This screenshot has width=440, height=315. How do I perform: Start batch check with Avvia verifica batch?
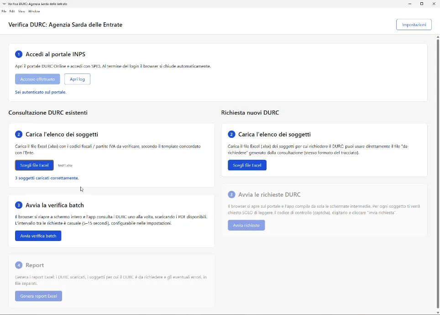[x=38, y=236]
